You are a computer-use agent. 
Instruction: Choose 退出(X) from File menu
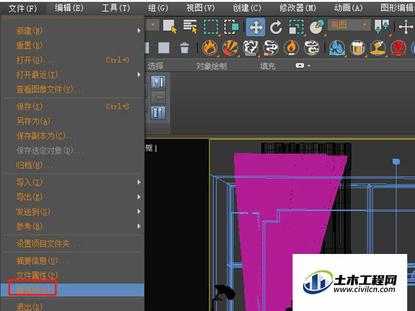coord(73,307)
